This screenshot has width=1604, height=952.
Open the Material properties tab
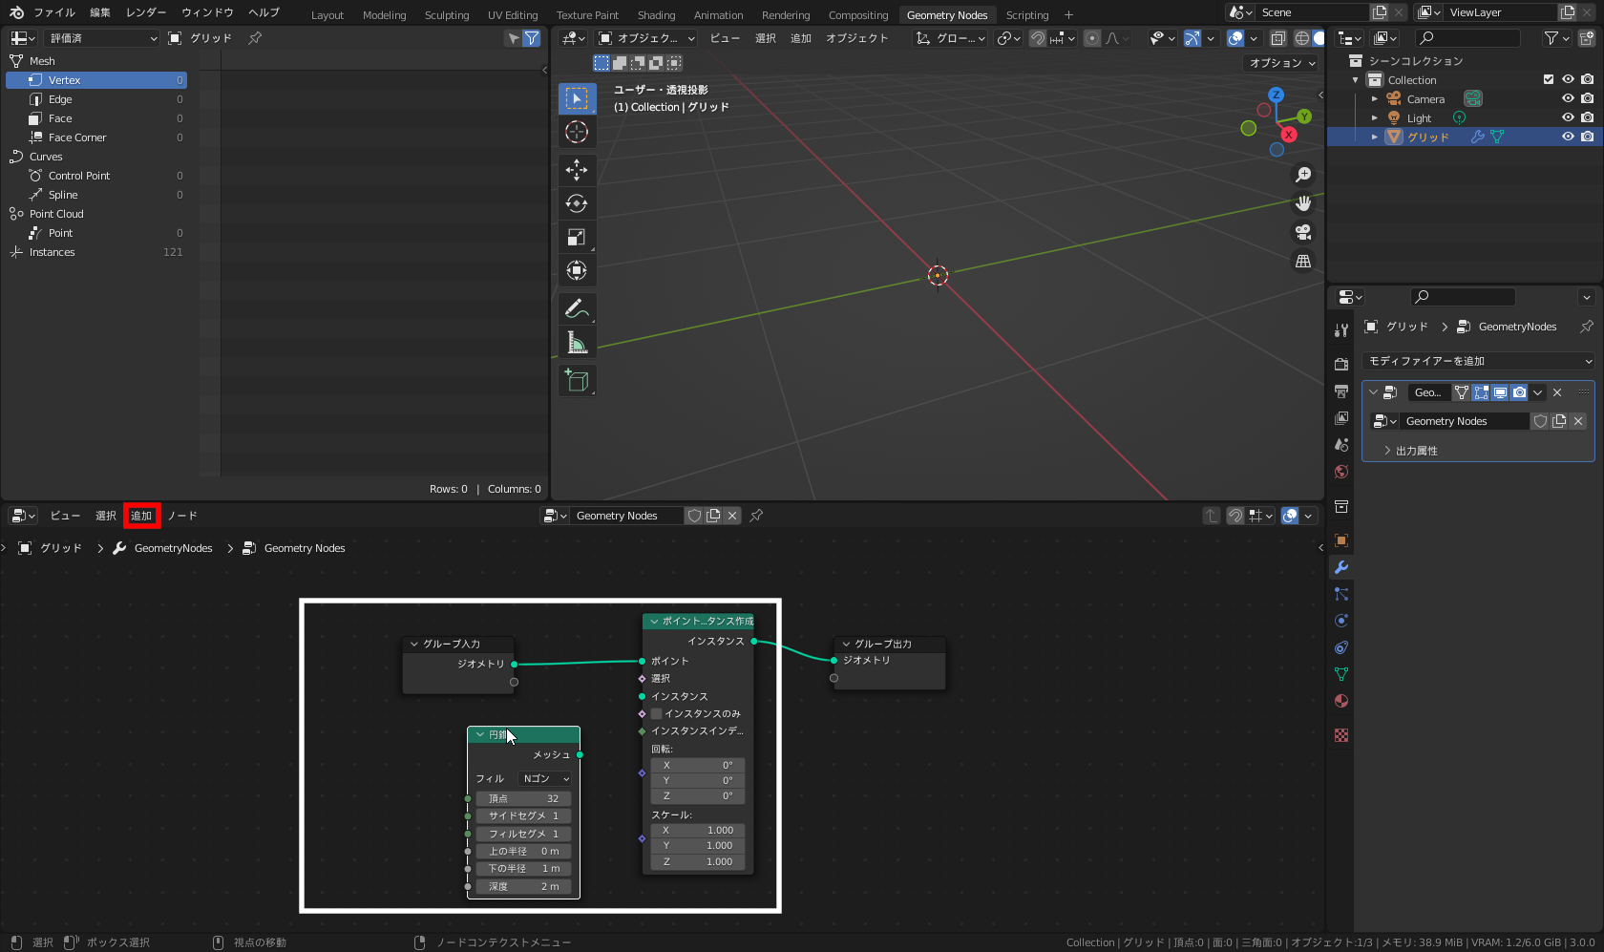1341,701
